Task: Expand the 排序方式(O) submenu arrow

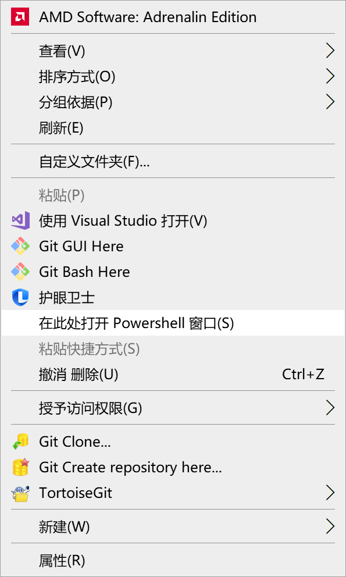Action: 330,77
